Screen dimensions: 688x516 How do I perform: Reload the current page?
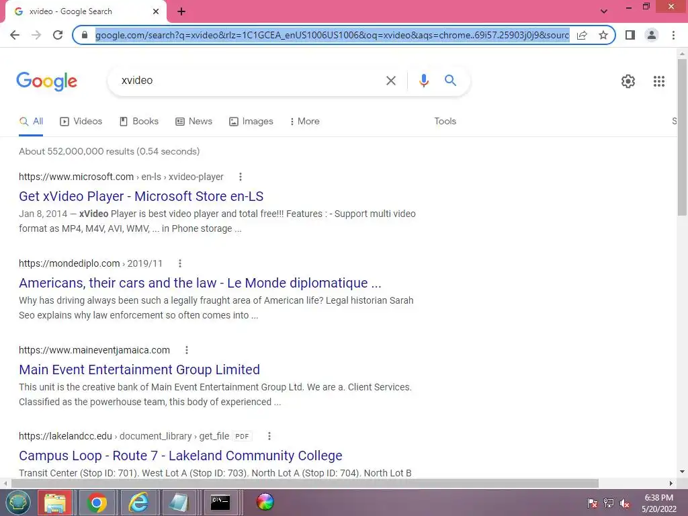(58, 35)
